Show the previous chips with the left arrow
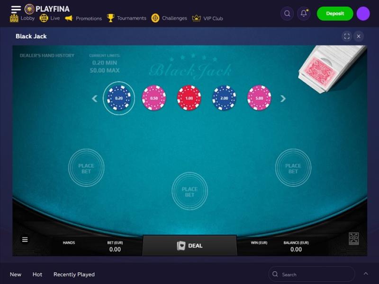The height and width of the screenshot is (284, 379). tap(94, 98)
